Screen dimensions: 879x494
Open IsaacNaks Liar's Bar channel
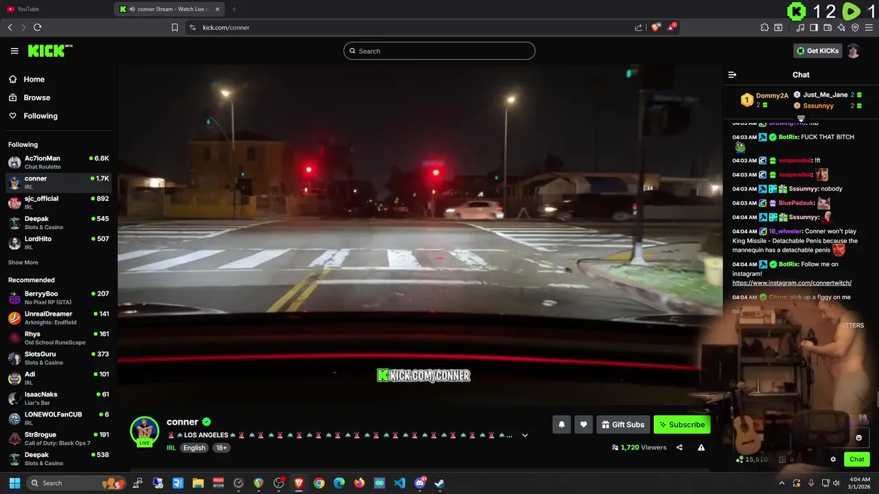pyautogui.click(x=58, y=398)
